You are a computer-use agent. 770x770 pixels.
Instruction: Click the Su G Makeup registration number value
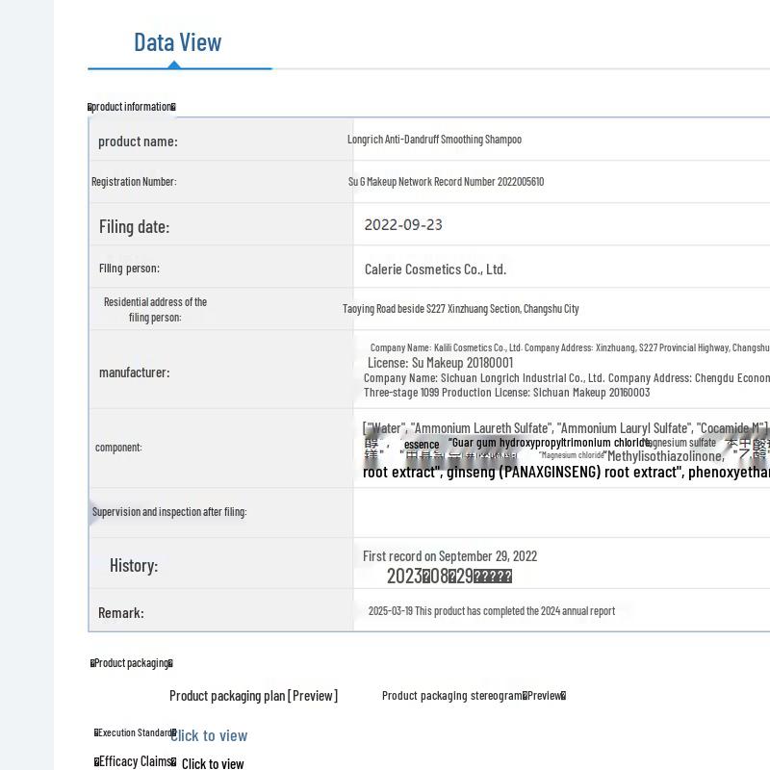tap(446, 182)
